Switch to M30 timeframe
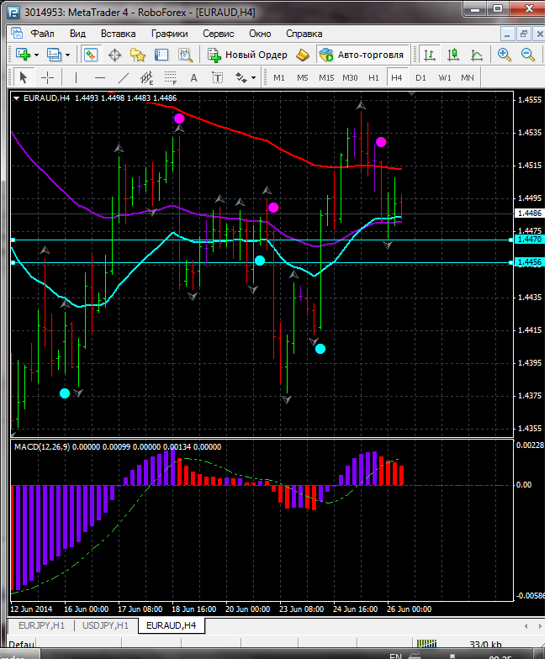Screen dimensions: 555x659 point(350,77)
